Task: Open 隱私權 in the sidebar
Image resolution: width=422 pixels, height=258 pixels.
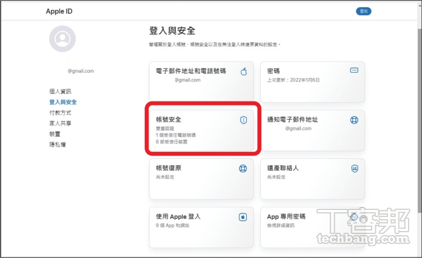Action: coord(57,145)
